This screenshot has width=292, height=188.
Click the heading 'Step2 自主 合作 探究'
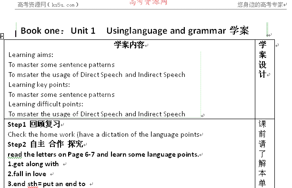click(x=45, y=144)
